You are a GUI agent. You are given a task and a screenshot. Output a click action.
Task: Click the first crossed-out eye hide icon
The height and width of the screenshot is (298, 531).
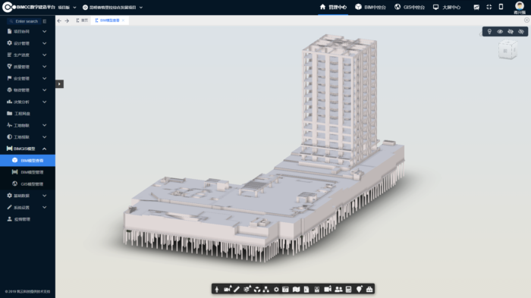tap(511, 32)
